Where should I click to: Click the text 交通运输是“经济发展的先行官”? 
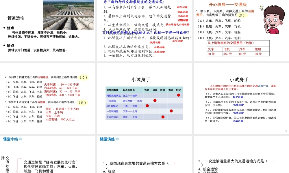tap(51, 162)
